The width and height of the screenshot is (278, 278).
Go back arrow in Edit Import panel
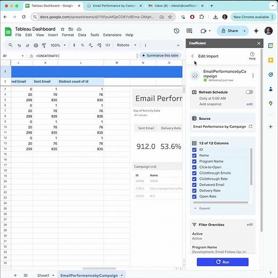click(192, 56)
